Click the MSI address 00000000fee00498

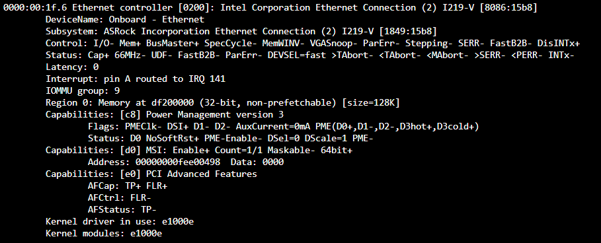pos(178,162)
